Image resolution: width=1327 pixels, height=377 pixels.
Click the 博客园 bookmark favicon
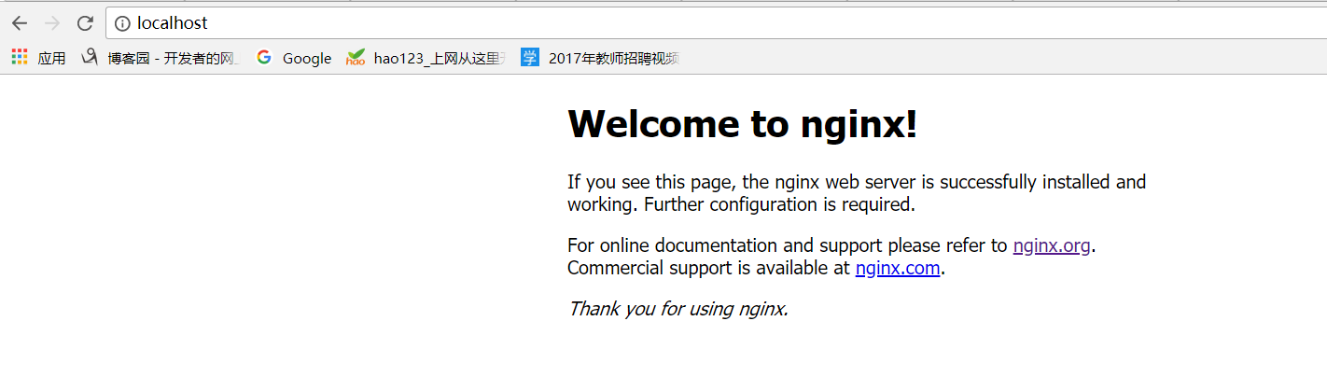point(90,57)
